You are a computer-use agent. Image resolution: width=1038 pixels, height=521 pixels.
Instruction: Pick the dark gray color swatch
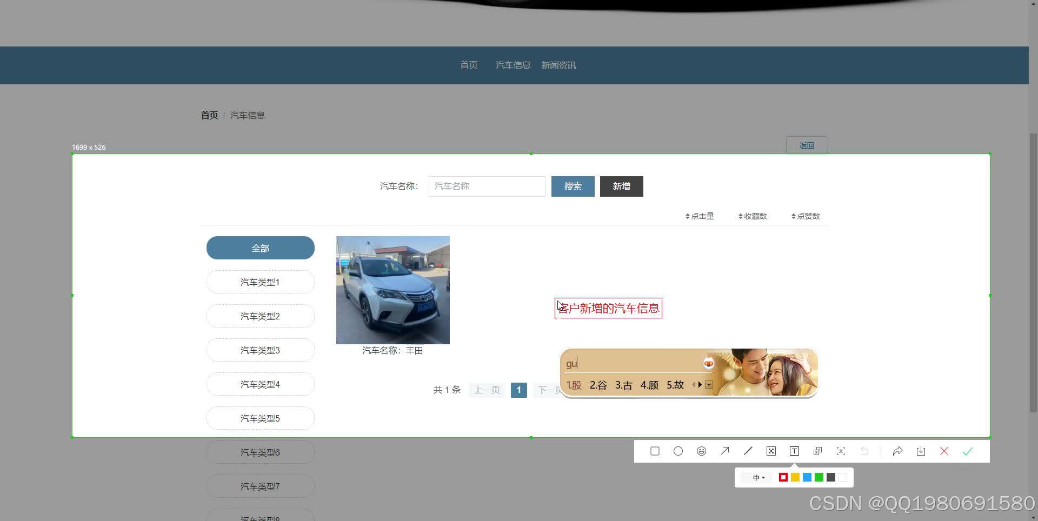[830, 477]
